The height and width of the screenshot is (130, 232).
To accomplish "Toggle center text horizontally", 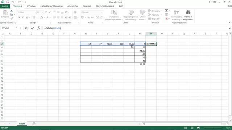I will click(58, 17).
